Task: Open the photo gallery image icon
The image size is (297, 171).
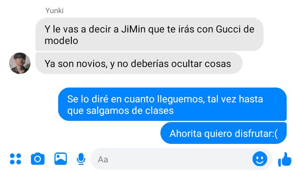Action: click(x=61, y=159)
